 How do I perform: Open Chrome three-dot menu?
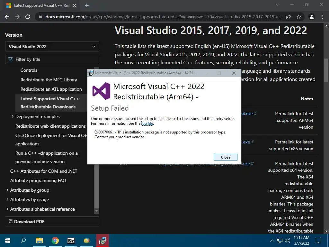(x=322, y=17)
